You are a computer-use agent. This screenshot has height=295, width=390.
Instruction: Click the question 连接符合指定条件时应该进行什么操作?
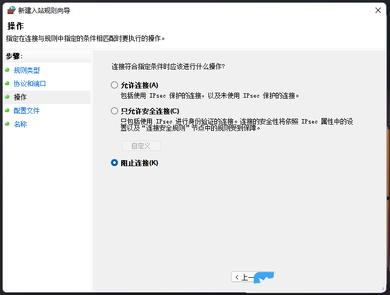[x=168, y=66]
